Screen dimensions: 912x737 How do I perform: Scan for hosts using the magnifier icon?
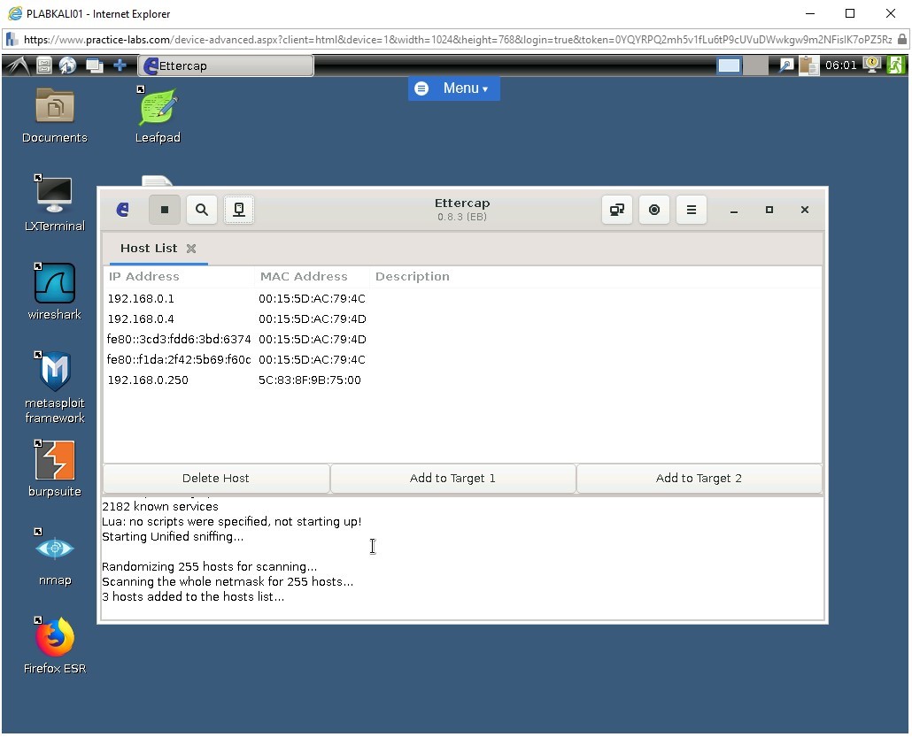[x=201, y=210]
